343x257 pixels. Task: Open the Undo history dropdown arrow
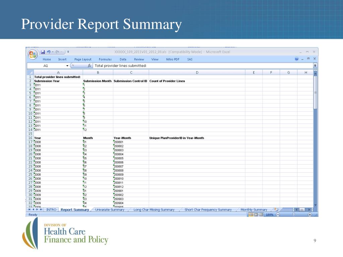(53, 52)
